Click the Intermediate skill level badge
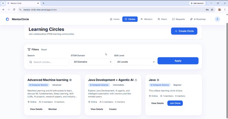 point(118,85)
